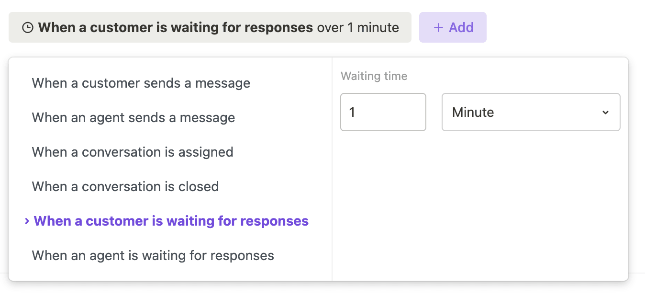Screen dimensions: 645x297
Task: Open the Minute time unit dropdown
Action: [x=530, y=112]
